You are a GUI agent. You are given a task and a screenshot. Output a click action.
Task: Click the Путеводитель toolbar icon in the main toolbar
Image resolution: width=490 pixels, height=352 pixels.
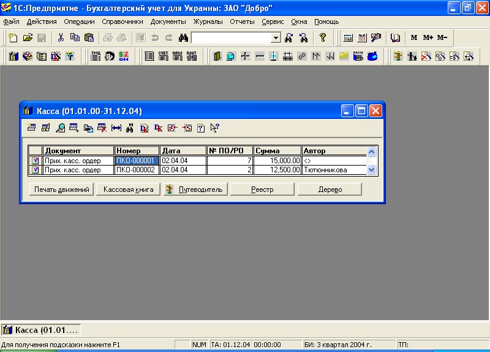point(398,56)
